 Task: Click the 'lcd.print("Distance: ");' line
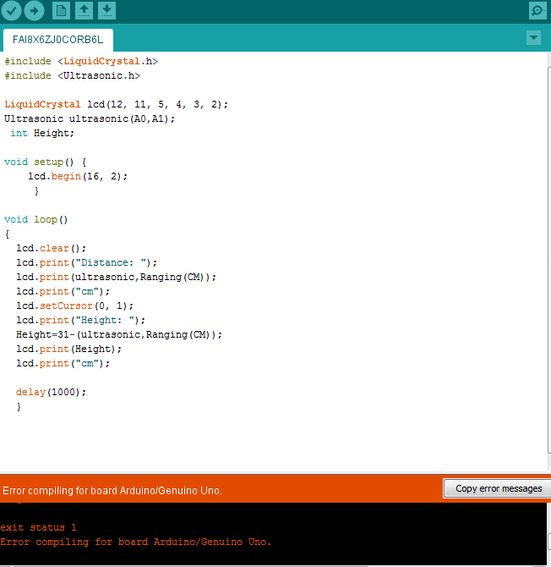[x=87, y=263]
